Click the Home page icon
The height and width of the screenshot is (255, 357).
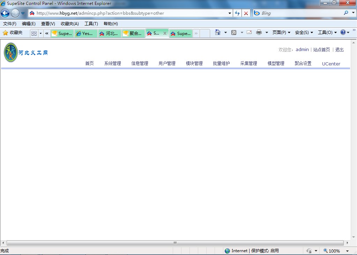(x=218, y=33)
